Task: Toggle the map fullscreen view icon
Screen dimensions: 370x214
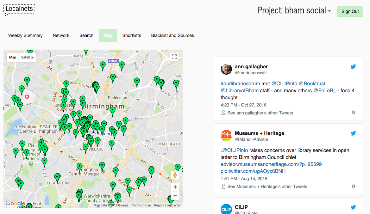Action: tap(174, 57)
